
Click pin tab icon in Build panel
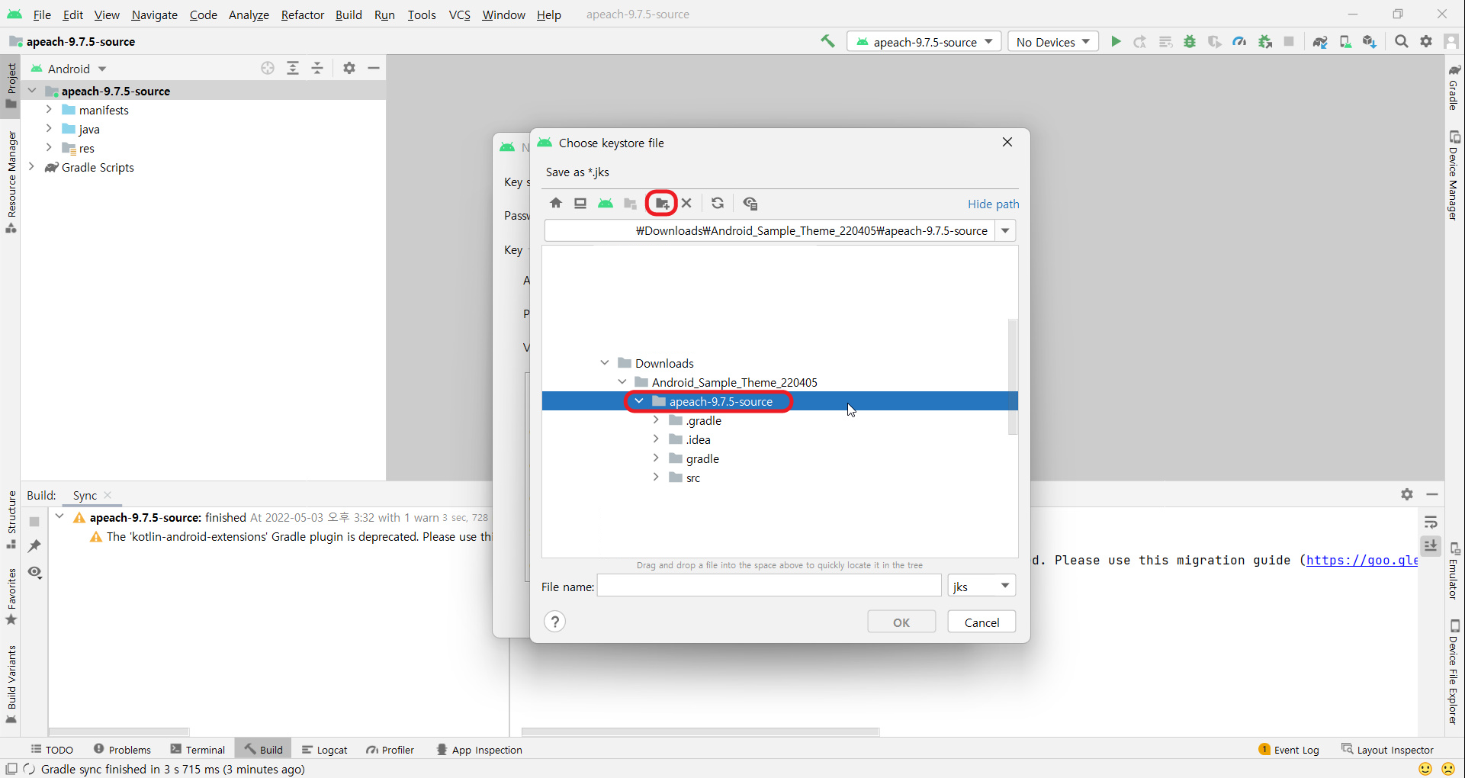click(x=34, y=546)
